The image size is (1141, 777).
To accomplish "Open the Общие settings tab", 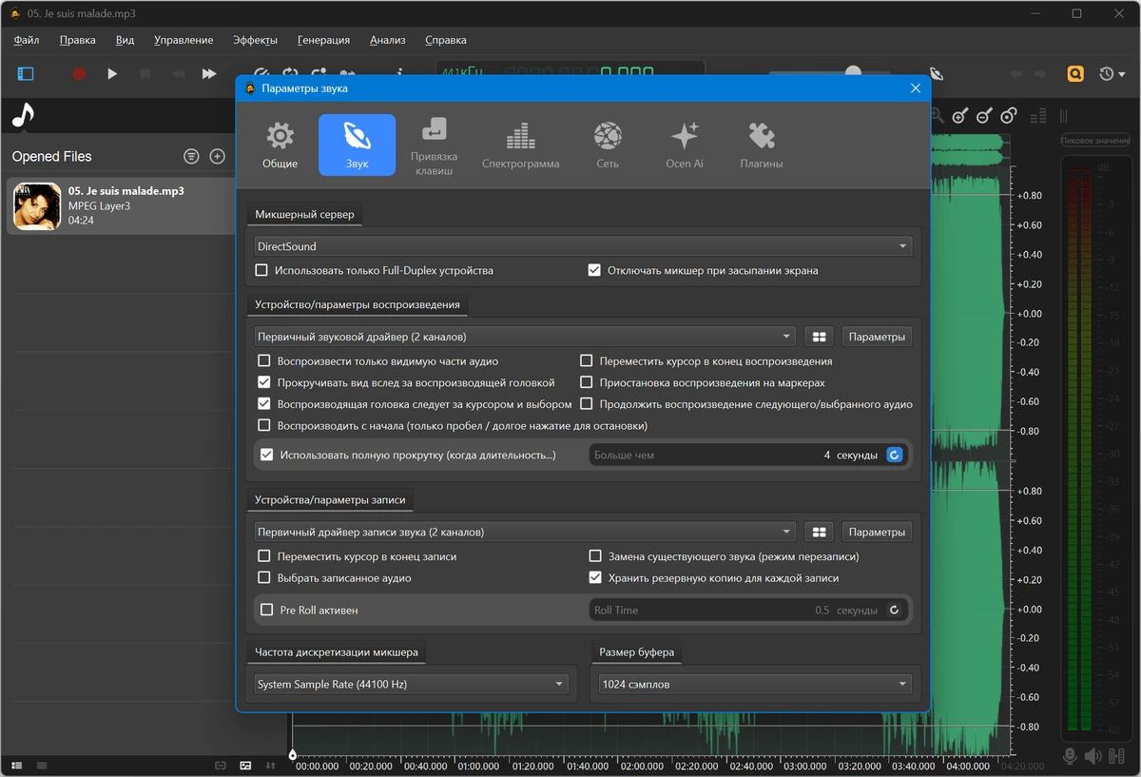I will click(x=280, y=146).
